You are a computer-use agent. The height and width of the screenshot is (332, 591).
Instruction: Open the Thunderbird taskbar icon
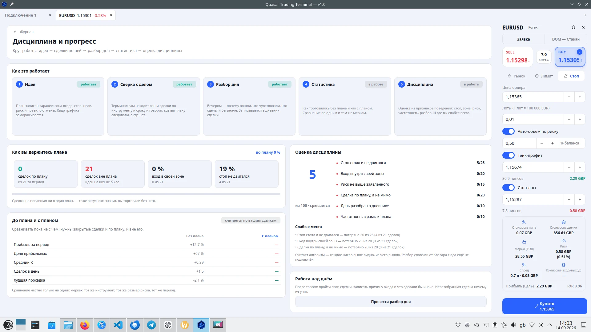135,325
